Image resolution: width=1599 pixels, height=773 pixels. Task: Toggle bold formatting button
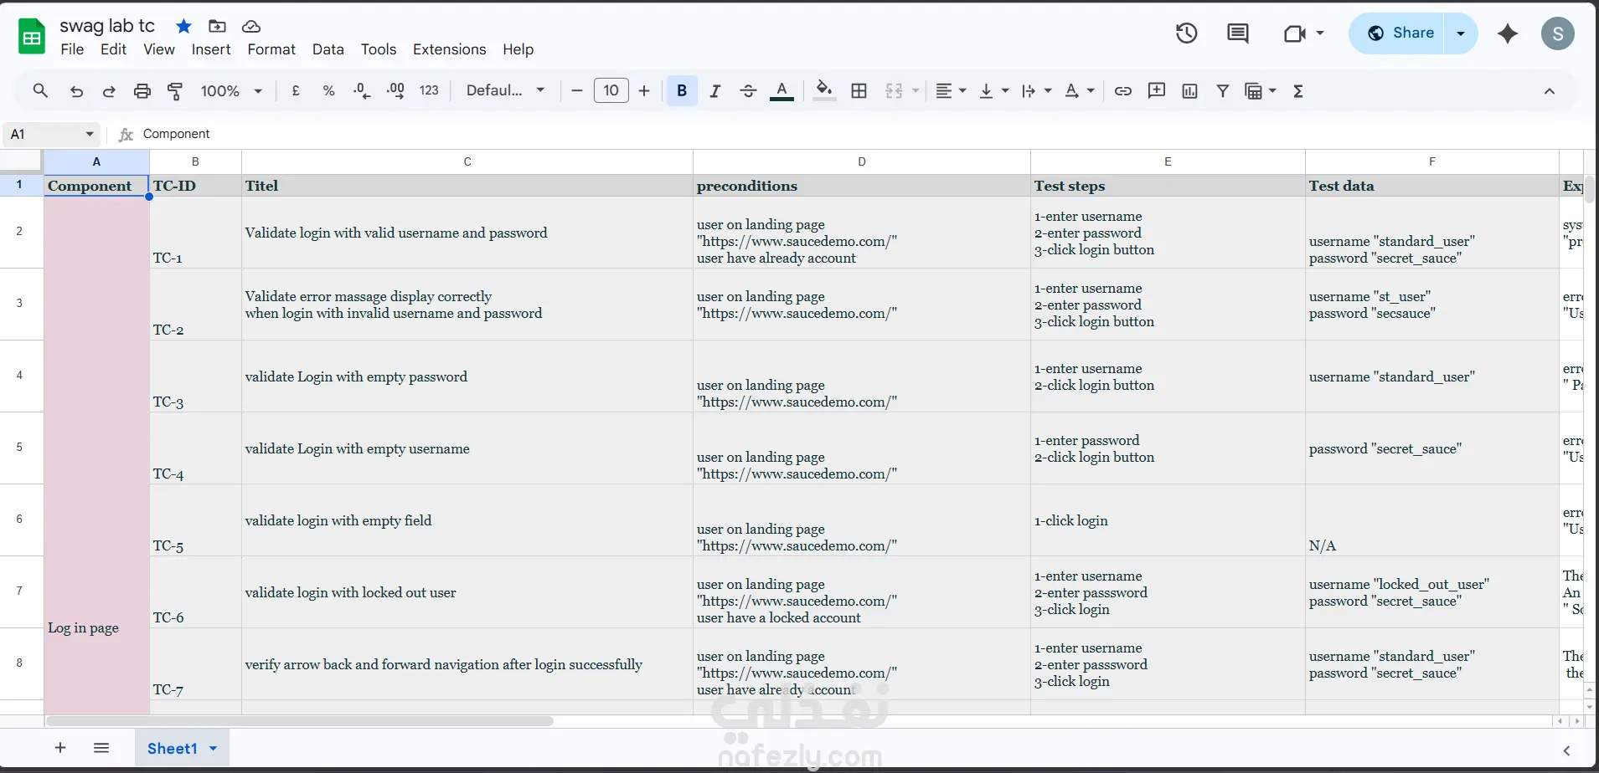tap(682, 91)
